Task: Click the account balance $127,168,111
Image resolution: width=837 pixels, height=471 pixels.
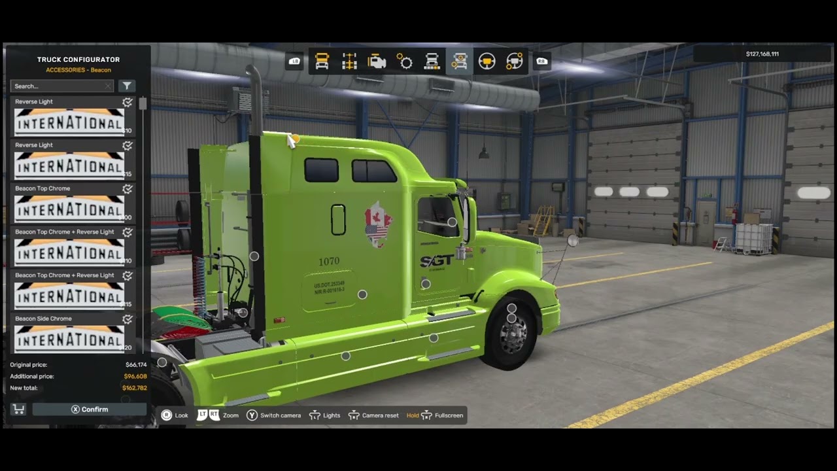Action: click(x=762, y=54)
